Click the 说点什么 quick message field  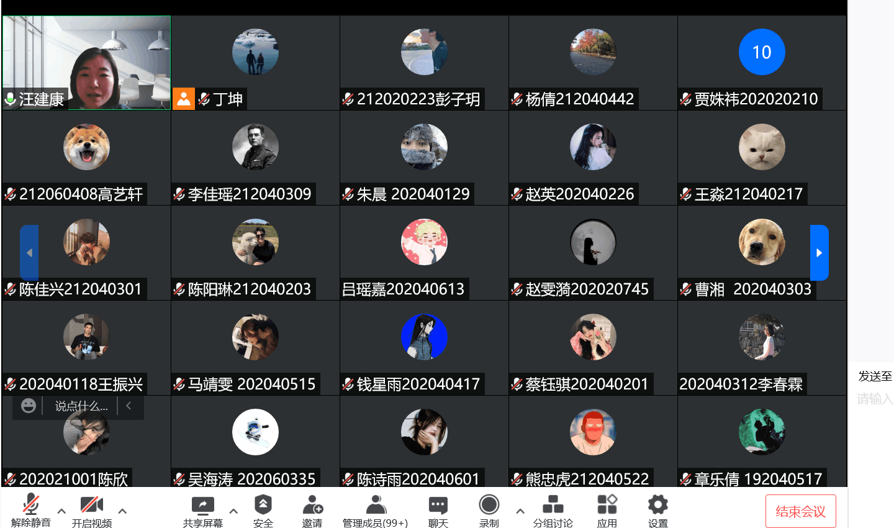coord(81,406)
